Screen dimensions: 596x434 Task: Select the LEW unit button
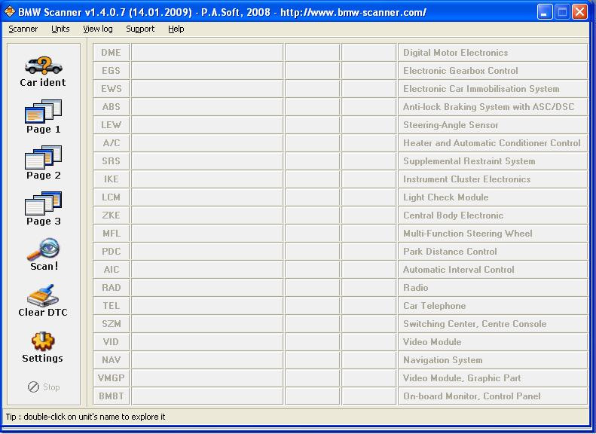(111, 124)
